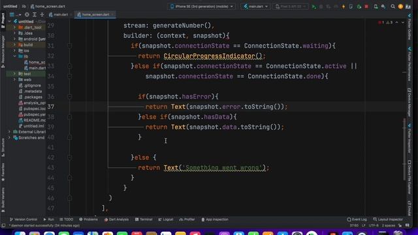This screenshot has width=418, height=235.
Task: Open the main.dart run configuration dropdown
Action: [x=255, y=7]
